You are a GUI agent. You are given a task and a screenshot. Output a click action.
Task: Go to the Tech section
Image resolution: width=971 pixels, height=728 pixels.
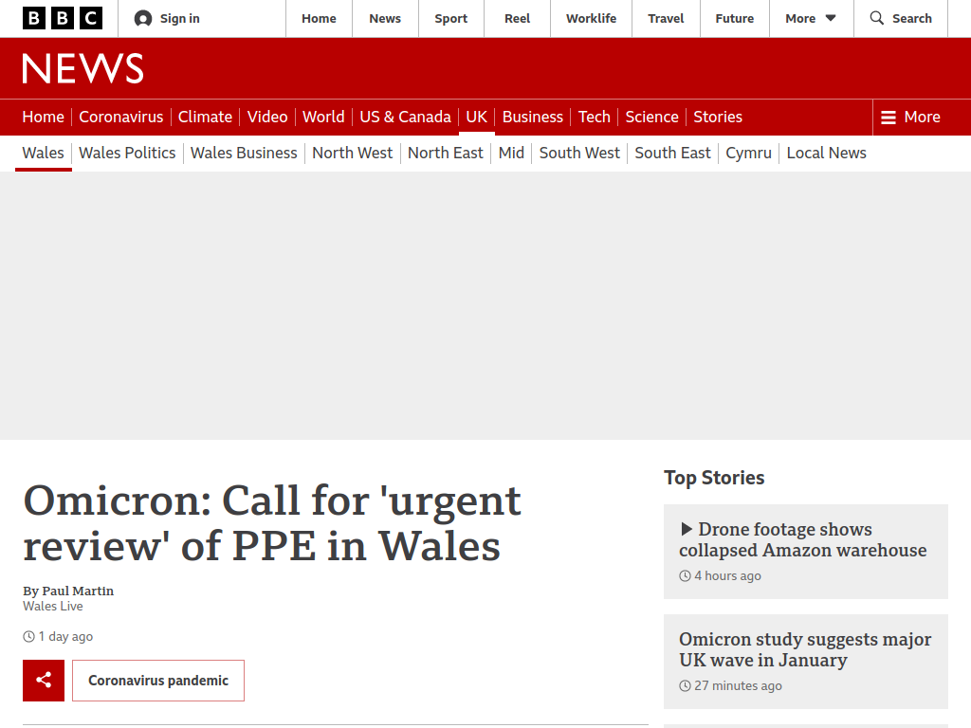pos(595,117)
